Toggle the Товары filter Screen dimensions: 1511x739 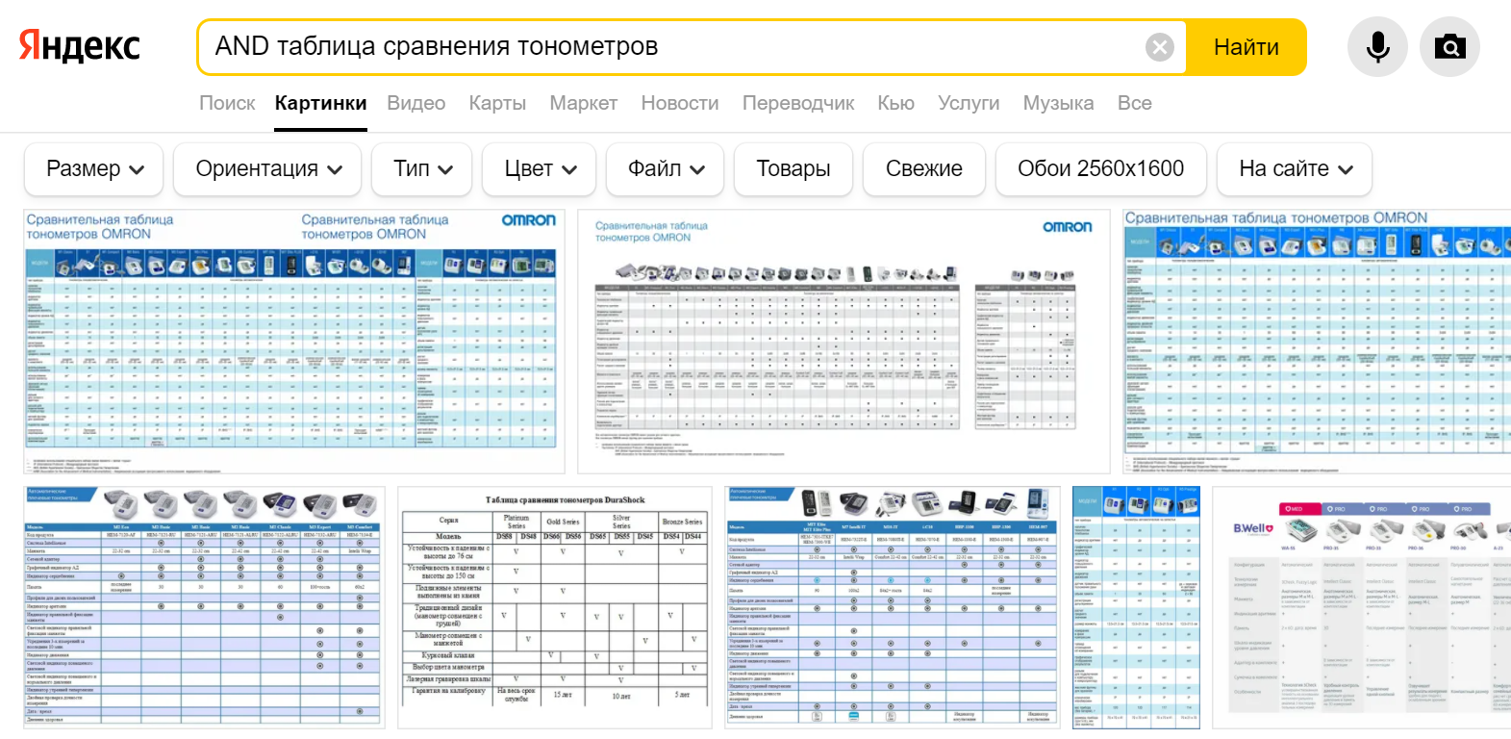pyautogui.click(x=793, y=169)
